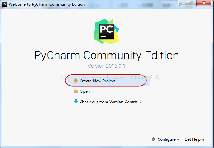This screenshot has height=148, width=214.
Task: Open Check out from Version Control menu
Action: pyautogui.click(x=109, y=102)
